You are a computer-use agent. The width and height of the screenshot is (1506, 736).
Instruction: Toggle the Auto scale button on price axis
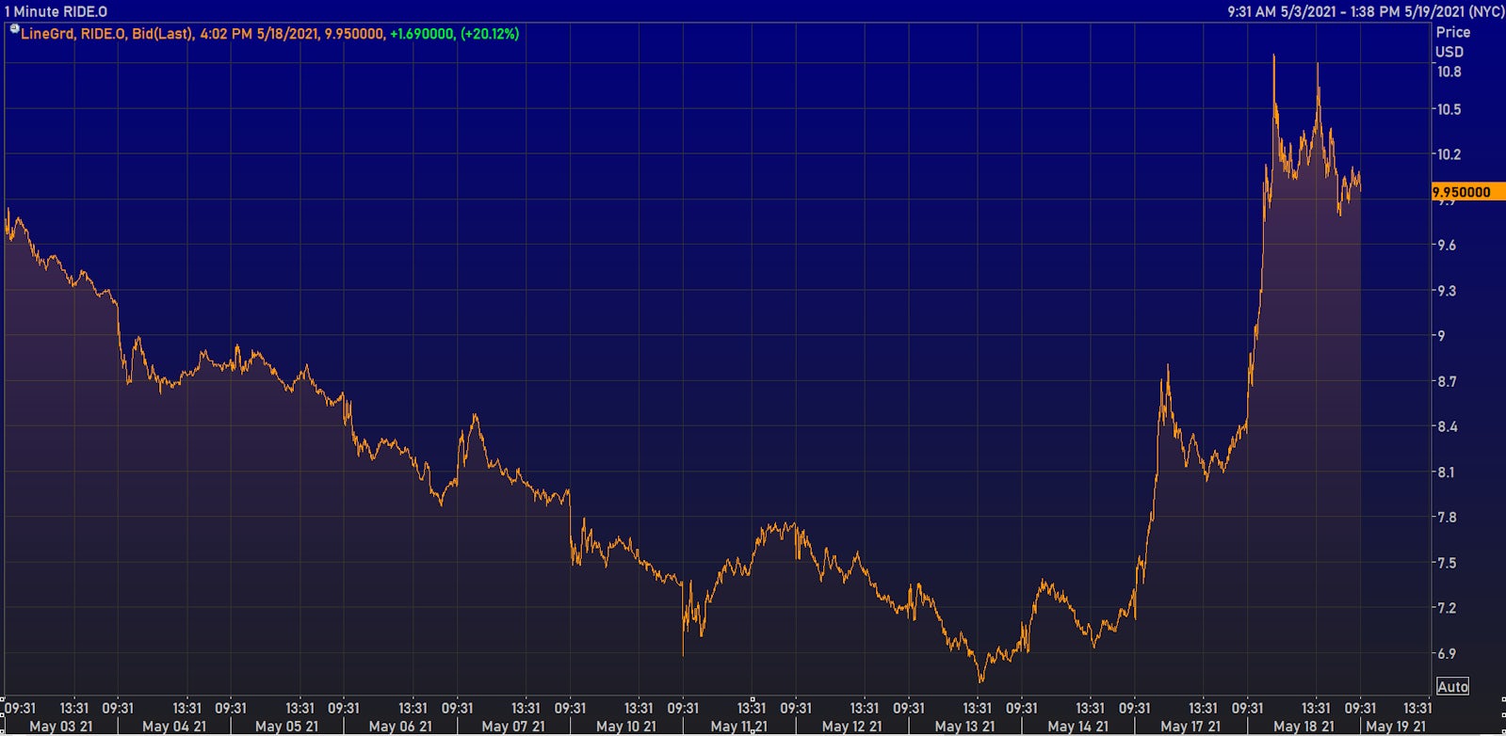1452,687
